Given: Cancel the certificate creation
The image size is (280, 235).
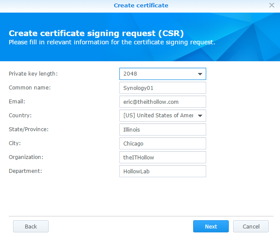Looking at the screenshot, I should [251, 226].
